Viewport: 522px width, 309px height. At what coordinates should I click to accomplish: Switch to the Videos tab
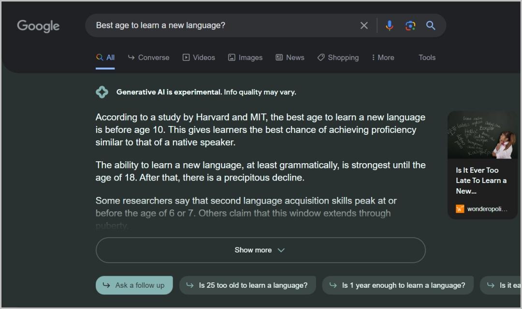199,57
